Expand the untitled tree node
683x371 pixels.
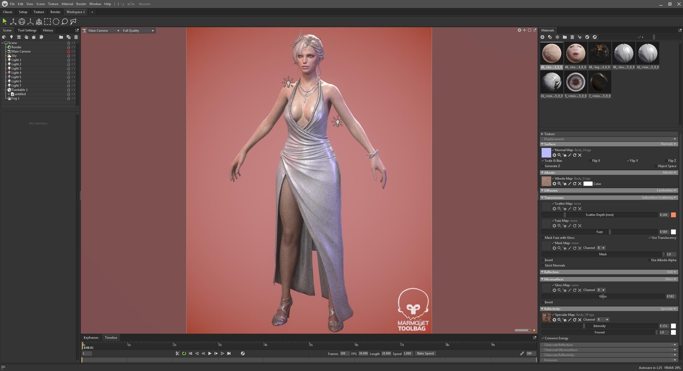[9, 94]
